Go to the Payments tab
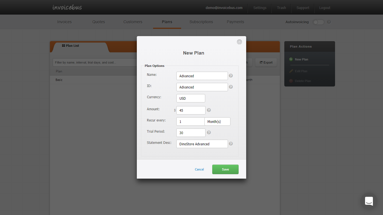The image size is (383, 215). [x=235, y=22]
